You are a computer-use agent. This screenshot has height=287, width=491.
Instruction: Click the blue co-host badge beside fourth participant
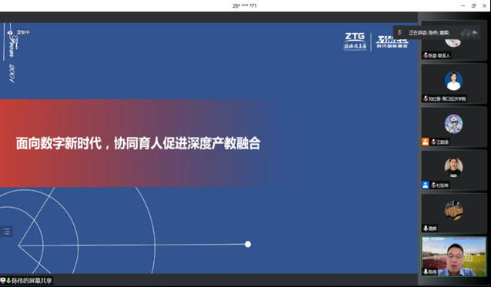tap(426, 185)
